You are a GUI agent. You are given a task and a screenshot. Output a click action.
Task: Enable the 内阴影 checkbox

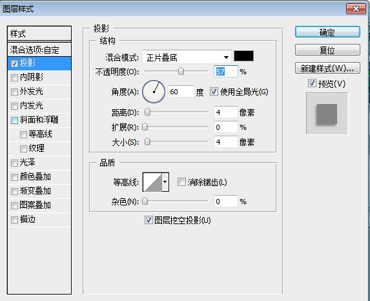coord(14,78)
